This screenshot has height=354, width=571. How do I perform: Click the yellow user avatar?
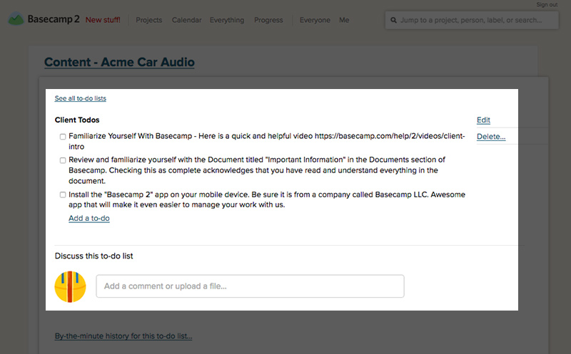pos(70,286)
